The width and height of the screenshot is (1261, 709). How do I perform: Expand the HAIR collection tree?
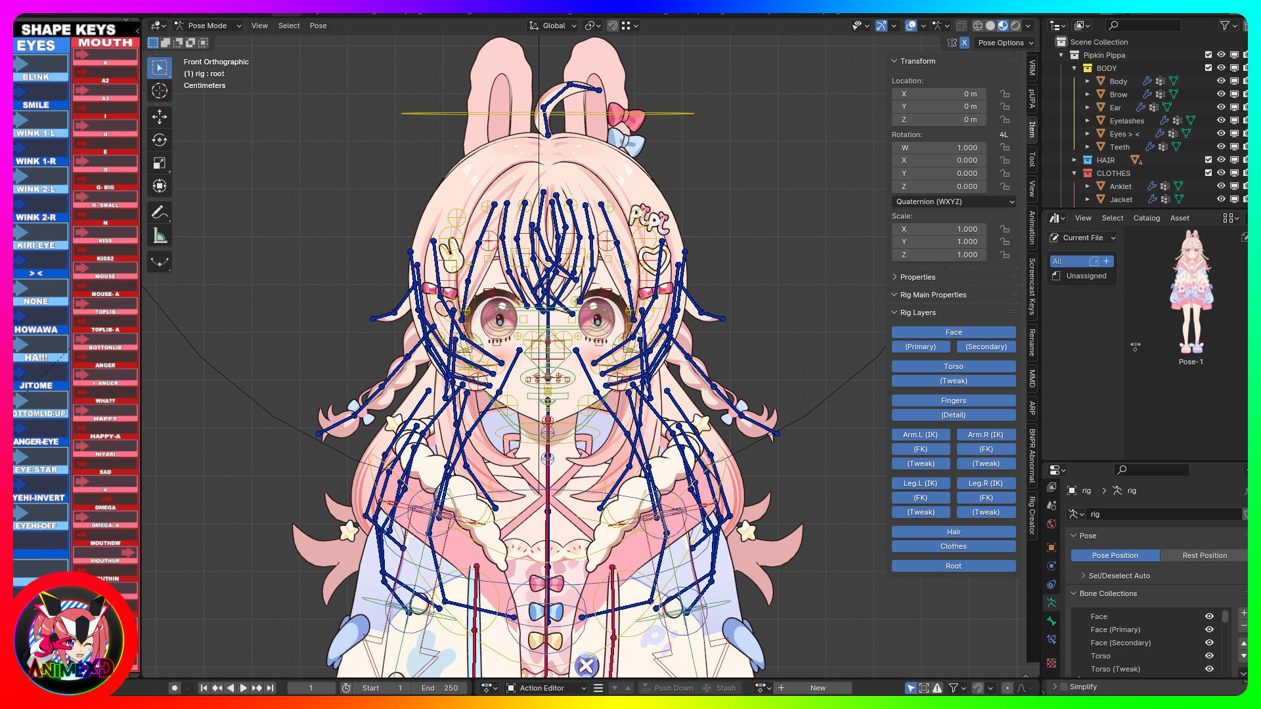[x=1074, y=160]
